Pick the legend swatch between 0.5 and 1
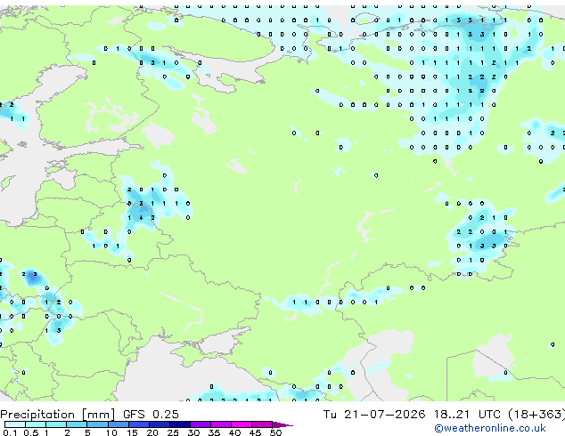Viewport: 565px width, 436px height. [x=36, y=424]
